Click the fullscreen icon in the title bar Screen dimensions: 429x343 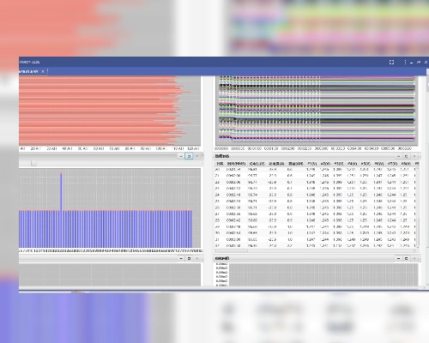391,63
